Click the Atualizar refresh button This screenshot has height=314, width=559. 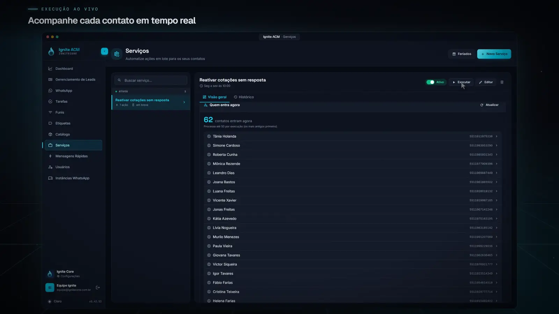point(489,105)
